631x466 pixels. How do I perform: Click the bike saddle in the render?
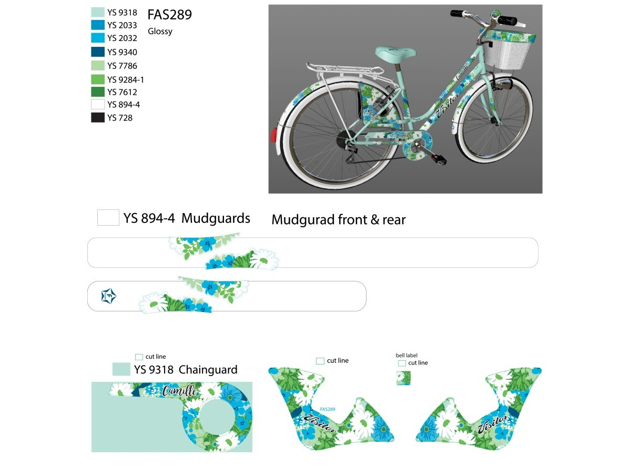[x=395, y=53]
